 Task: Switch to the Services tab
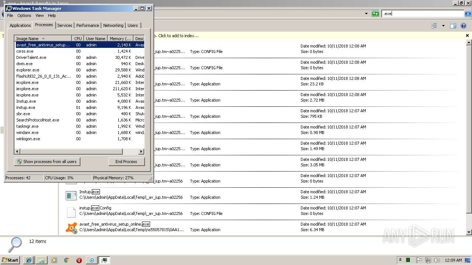click(65, 25)
